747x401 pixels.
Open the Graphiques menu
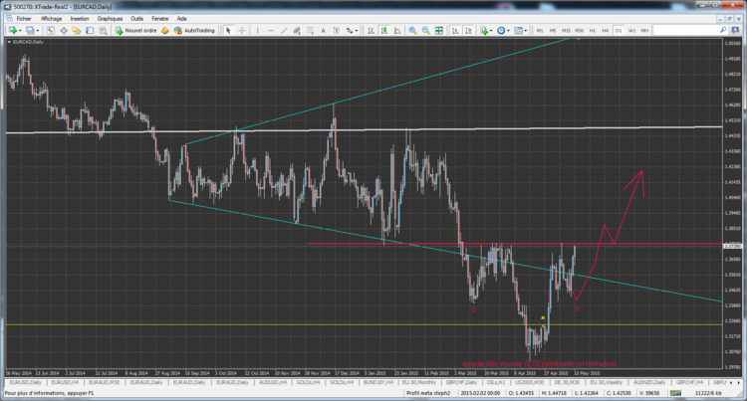point(110,19)
